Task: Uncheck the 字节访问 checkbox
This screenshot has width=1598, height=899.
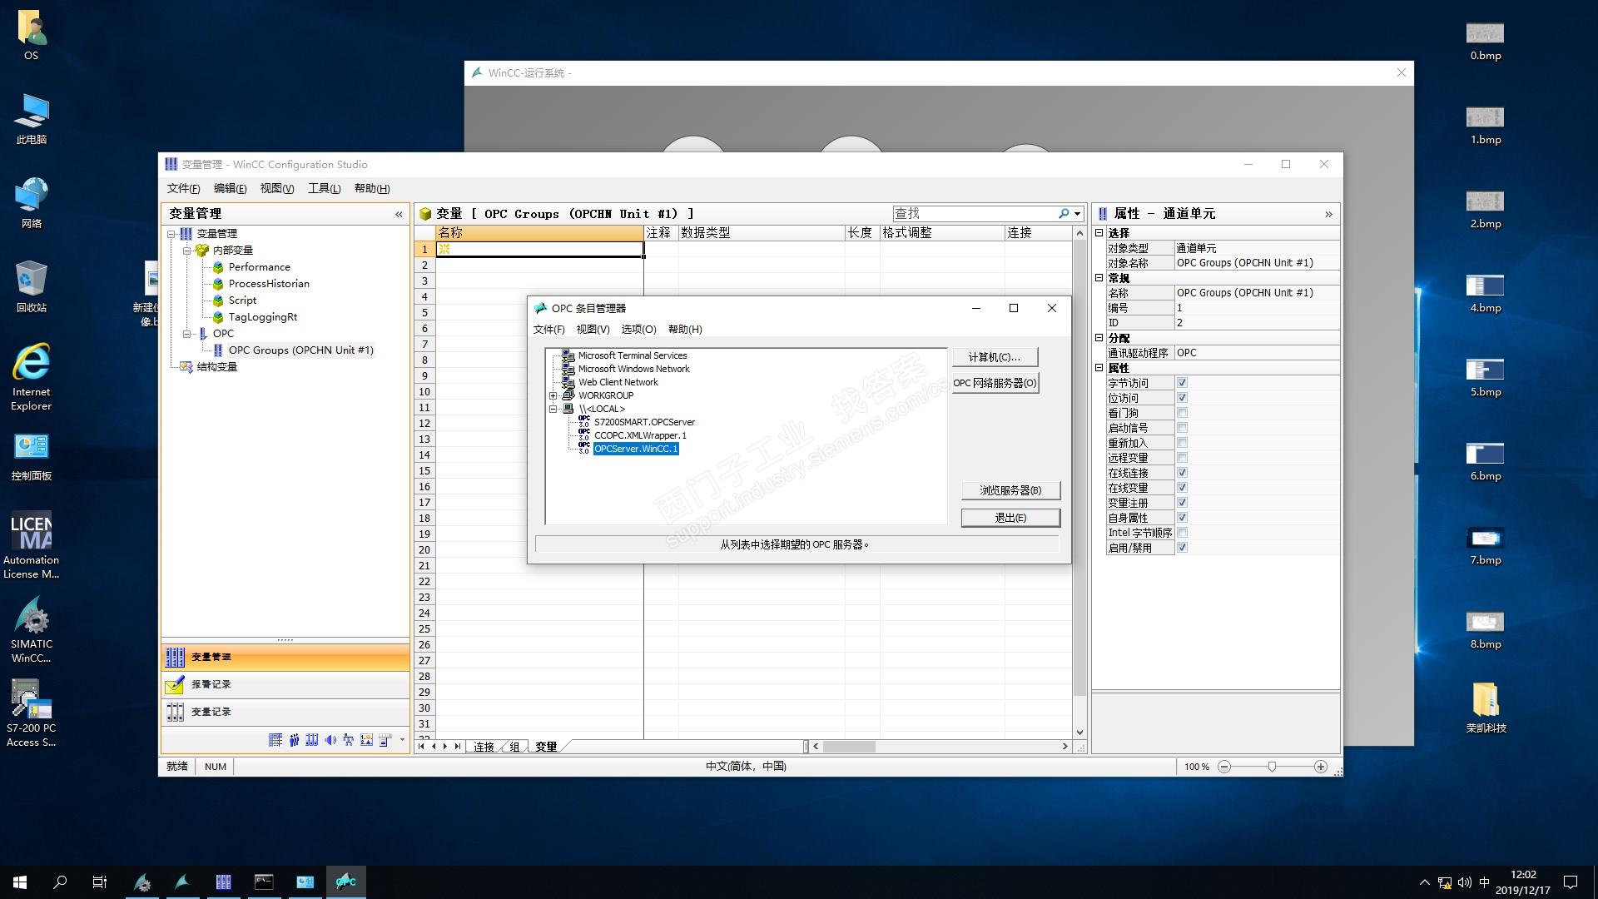Action: tap(1182, 383)
